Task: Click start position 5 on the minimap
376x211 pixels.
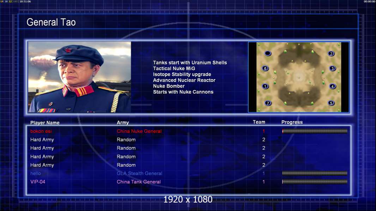Action: pos(331,103)
